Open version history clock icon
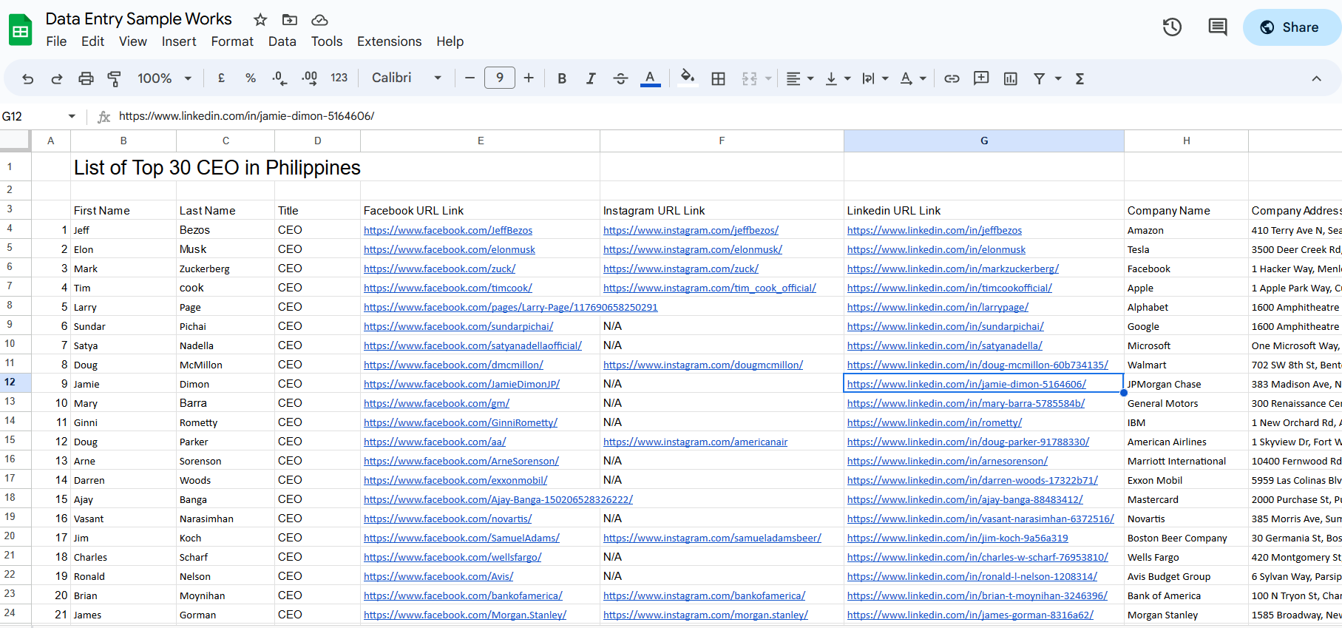The image size is (1342, 628). pos(1172,27)
